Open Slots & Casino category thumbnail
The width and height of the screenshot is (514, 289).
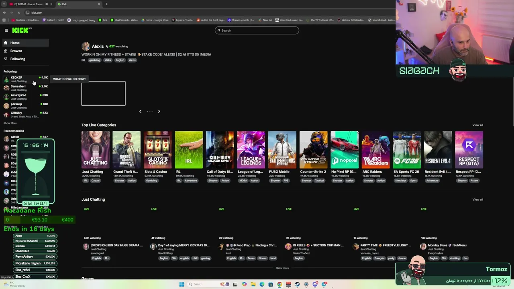[158, 150]
